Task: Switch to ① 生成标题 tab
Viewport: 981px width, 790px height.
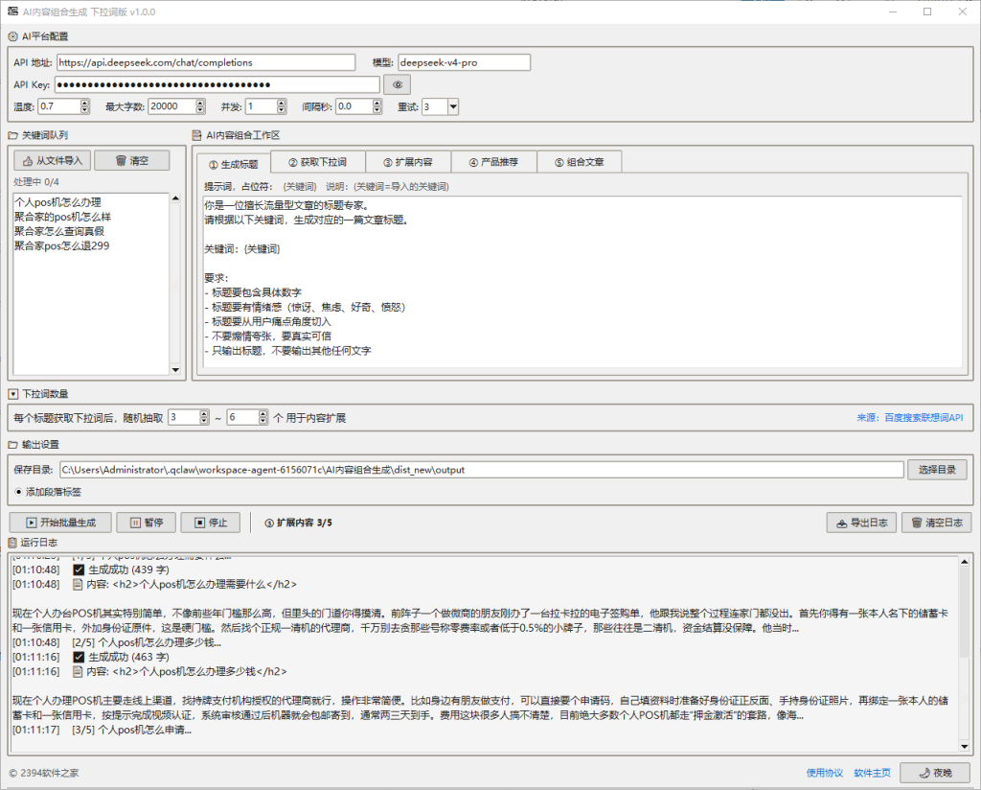Action: (234, 164)
